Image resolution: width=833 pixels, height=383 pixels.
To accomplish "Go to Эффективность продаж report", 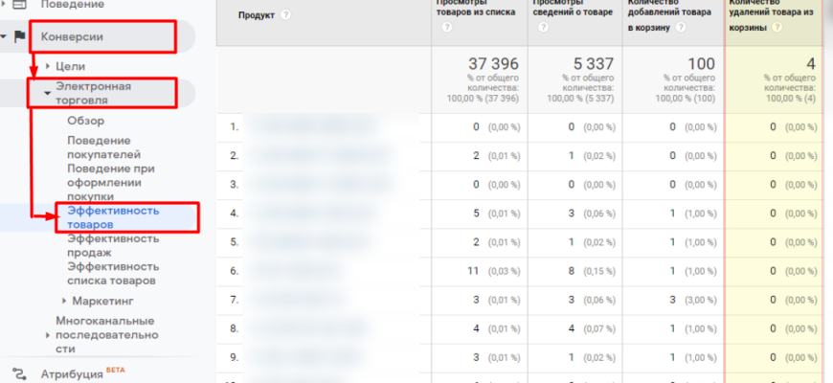I will (x=113, y=245).
